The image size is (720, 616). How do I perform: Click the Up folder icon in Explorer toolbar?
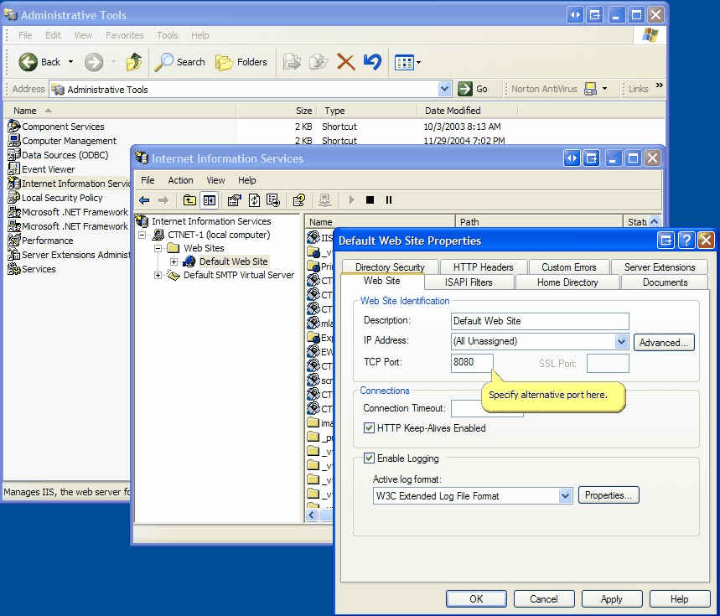click(x=134, y=62)
